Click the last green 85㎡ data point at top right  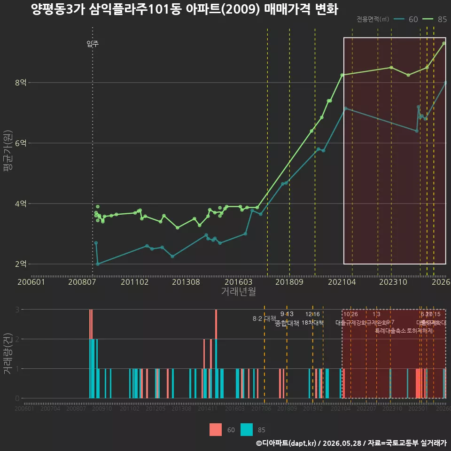444,43
